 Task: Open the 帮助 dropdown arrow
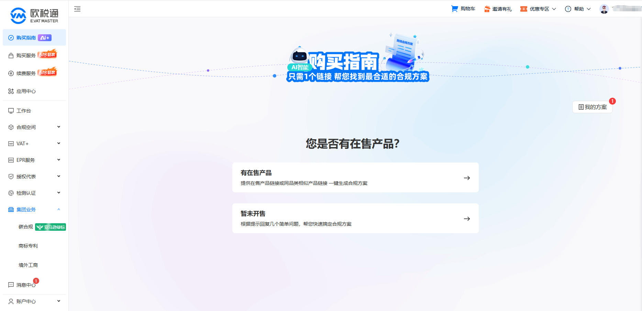tap(589, 9)
